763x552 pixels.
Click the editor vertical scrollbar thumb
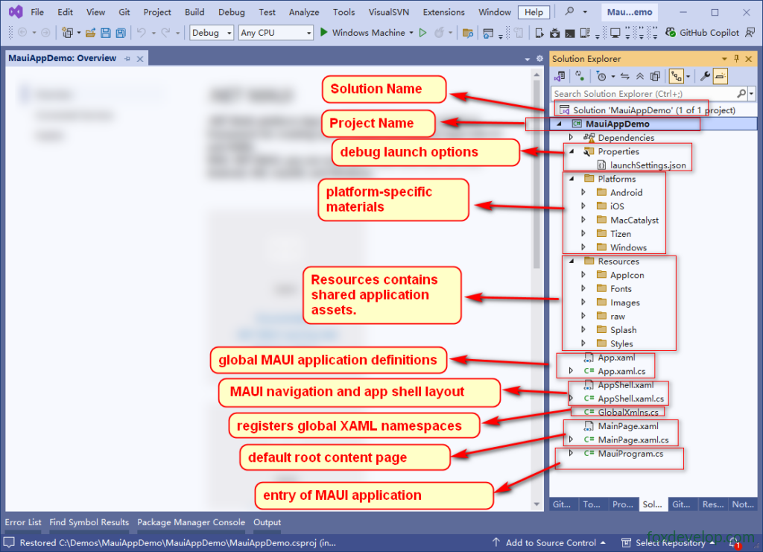coord(536,174)
